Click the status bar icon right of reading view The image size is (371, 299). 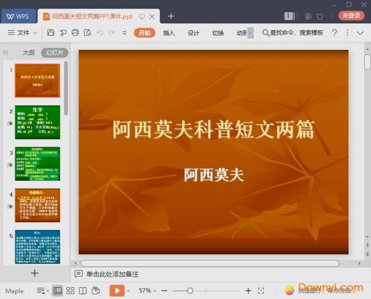click(95, 291)
